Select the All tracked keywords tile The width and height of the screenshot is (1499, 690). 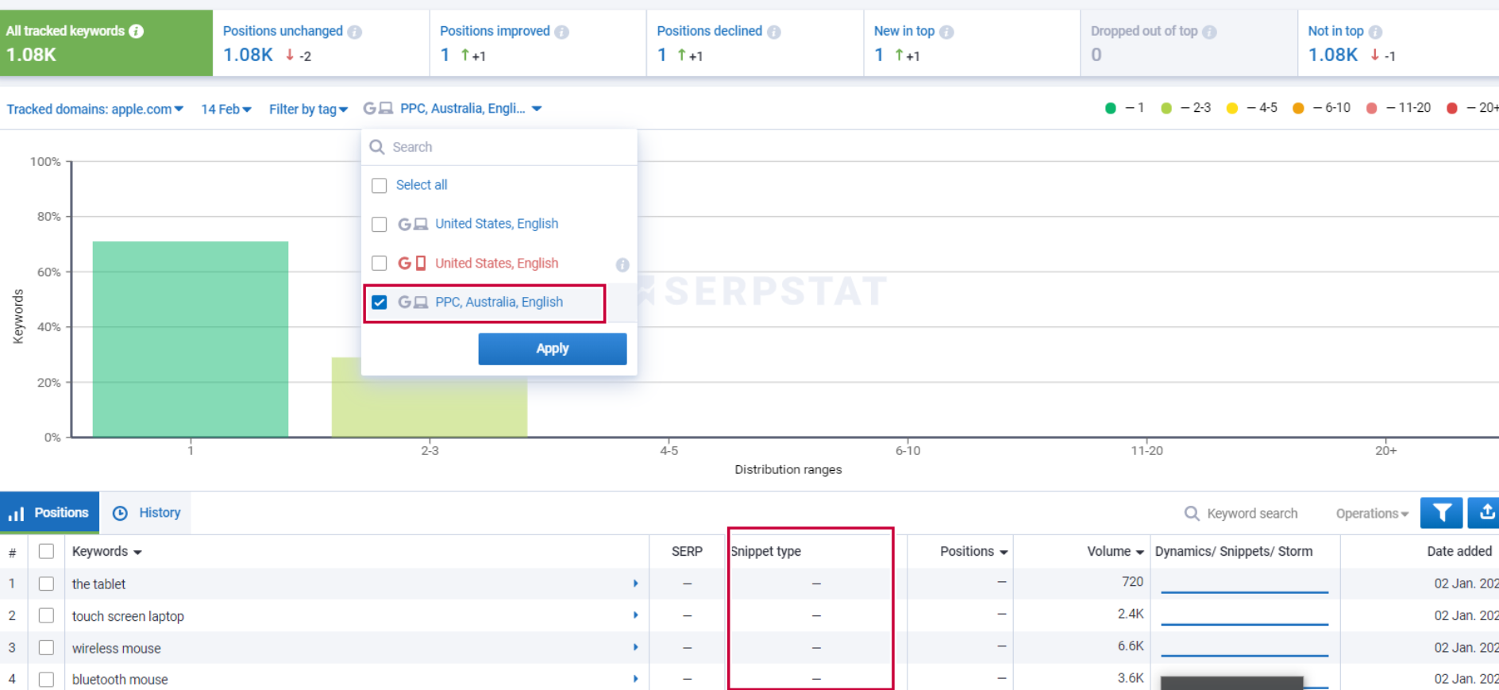106,43
